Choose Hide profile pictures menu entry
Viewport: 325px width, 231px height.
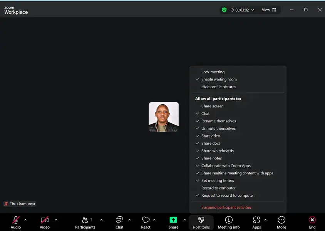pos(218,87)
